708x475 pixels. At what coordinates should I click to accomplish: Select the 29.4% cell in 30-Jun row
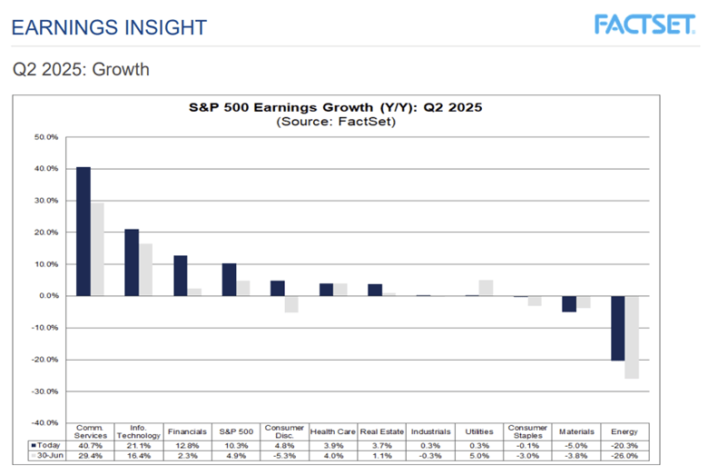pos(90,456)
